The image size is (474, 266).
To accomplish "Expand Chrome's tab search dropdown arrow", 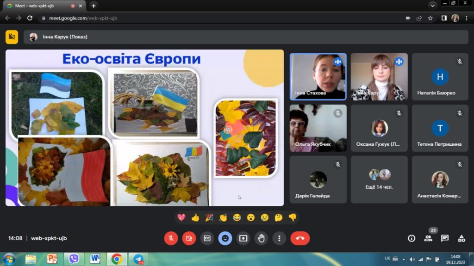I will (x=432, y=6).
